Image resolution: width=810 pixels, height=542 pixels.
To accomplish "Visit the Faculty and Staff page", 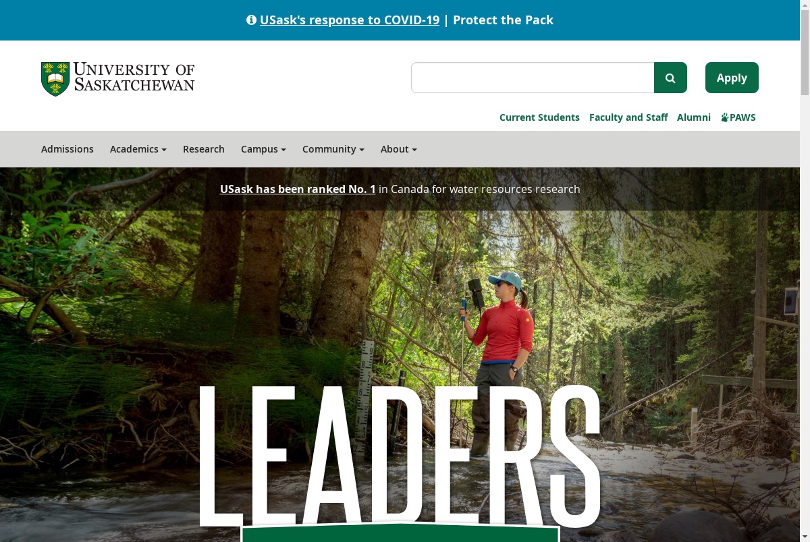I will [628, 117].
